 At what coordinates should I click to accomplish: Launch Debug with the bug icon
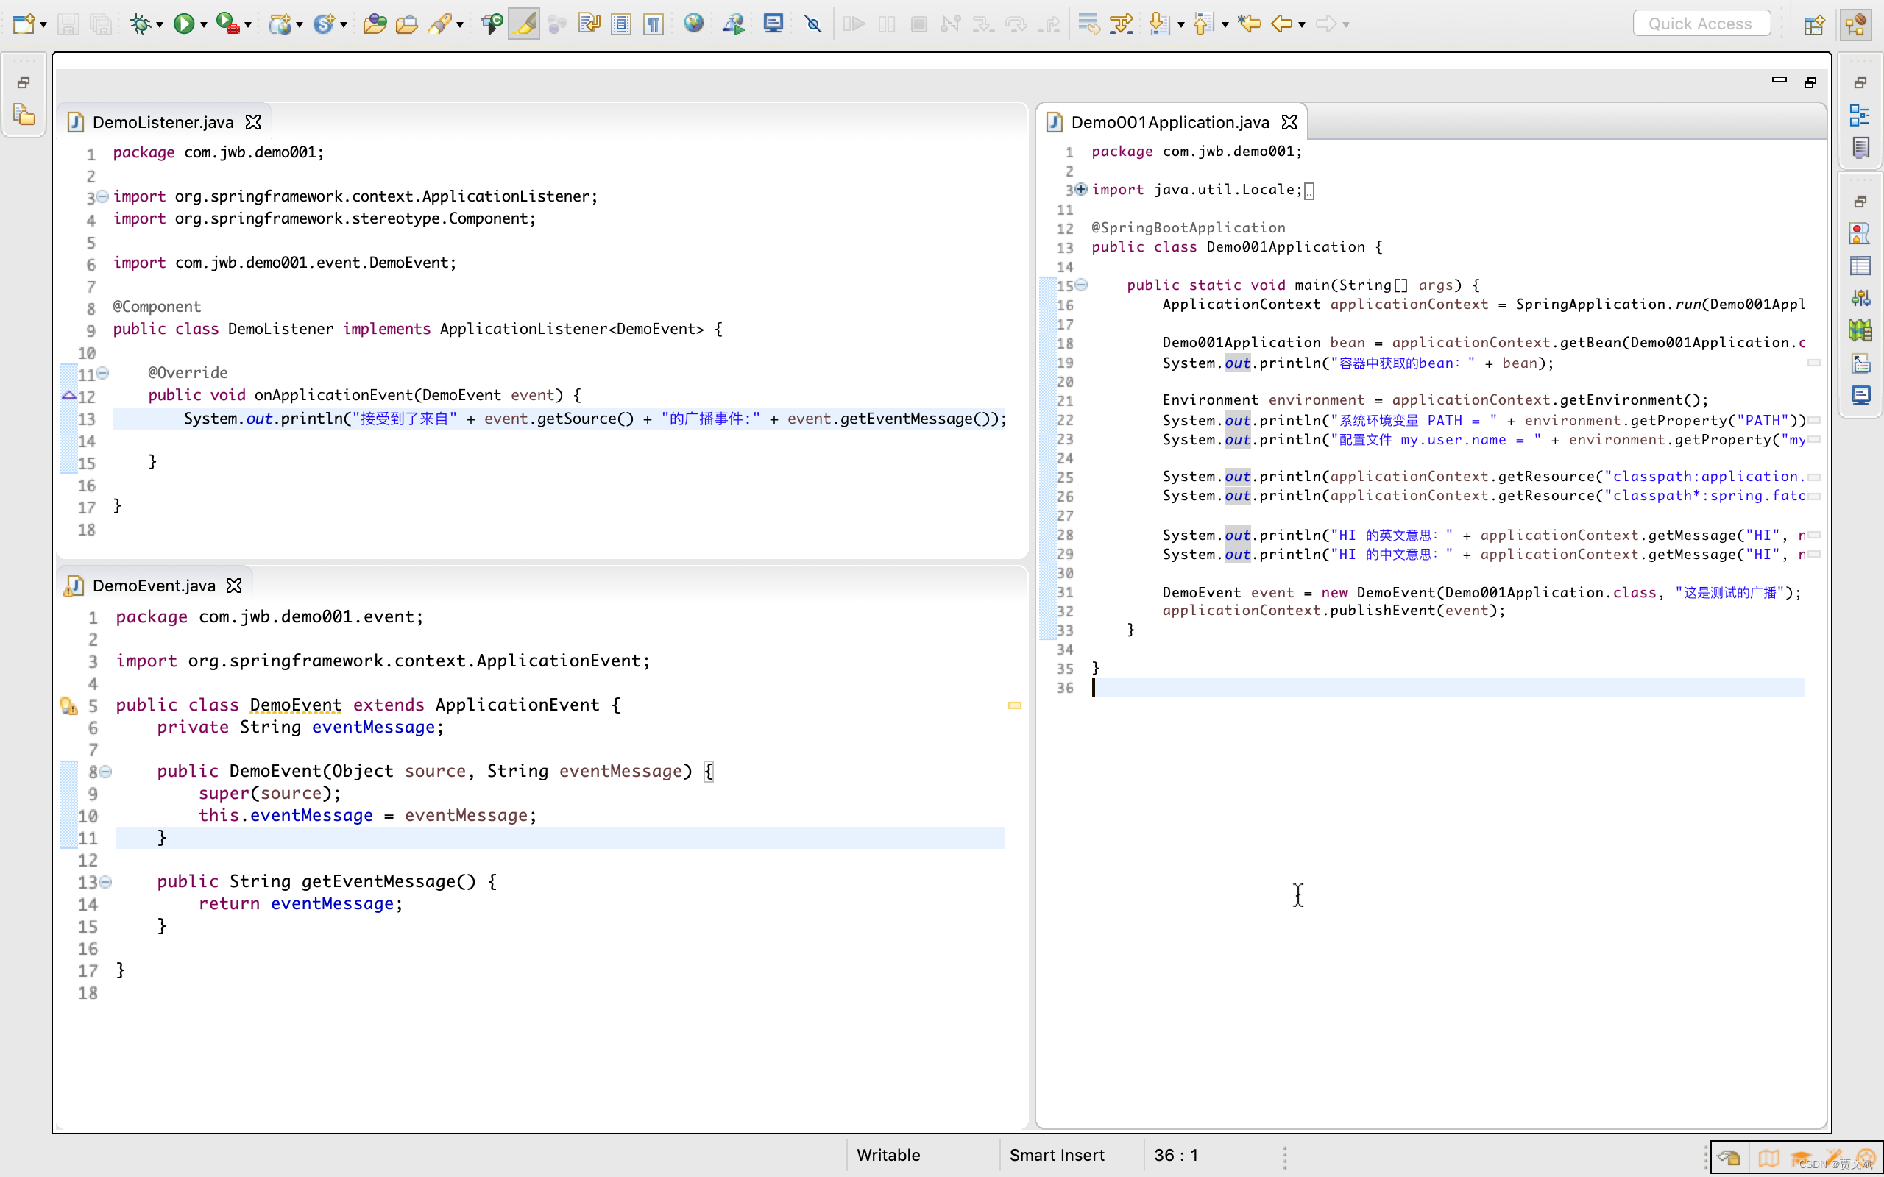(x=141, y=24)
